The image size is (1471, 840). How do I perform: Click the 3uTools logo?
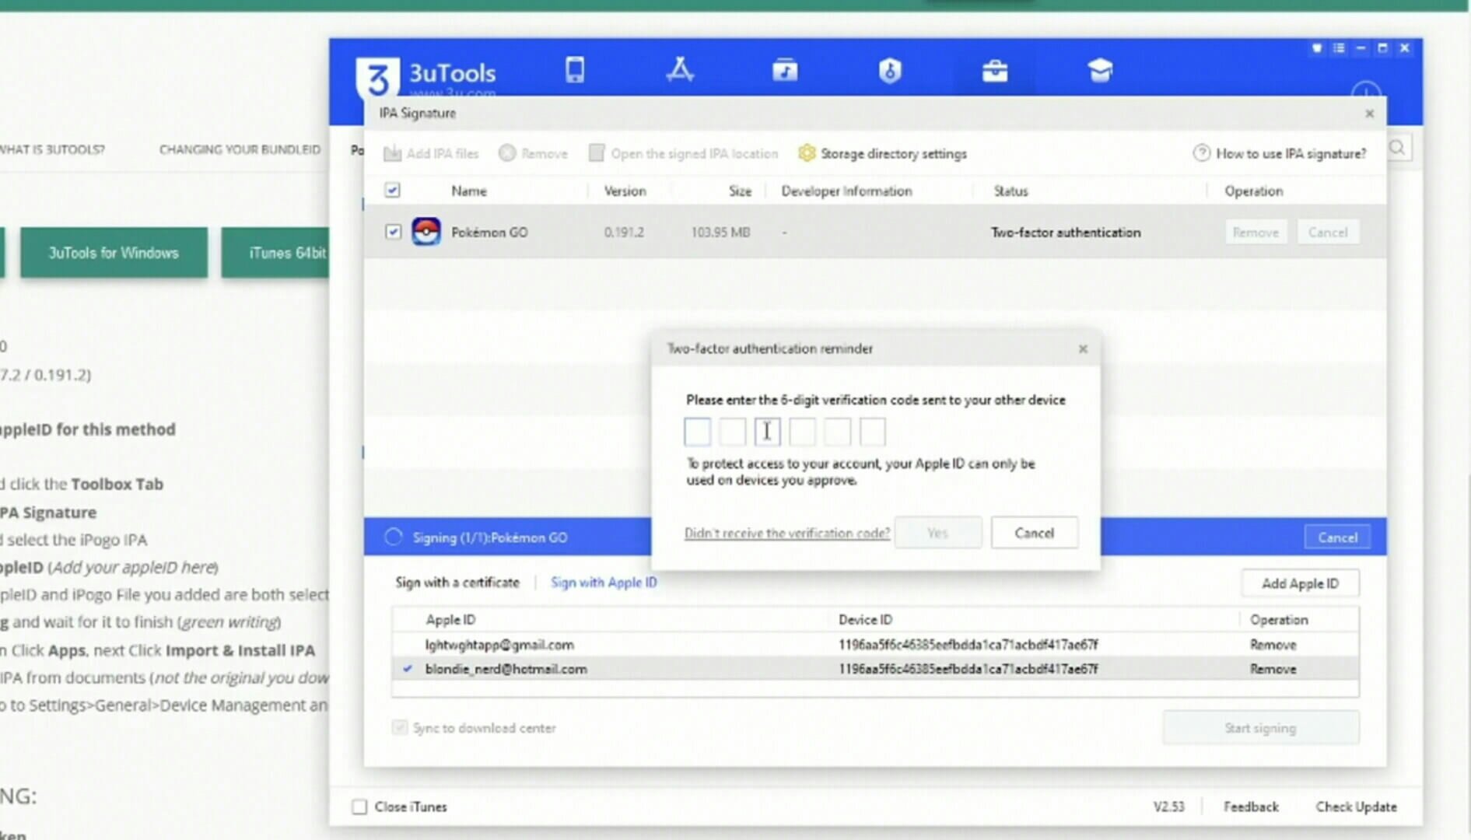[x=378, y=78]
